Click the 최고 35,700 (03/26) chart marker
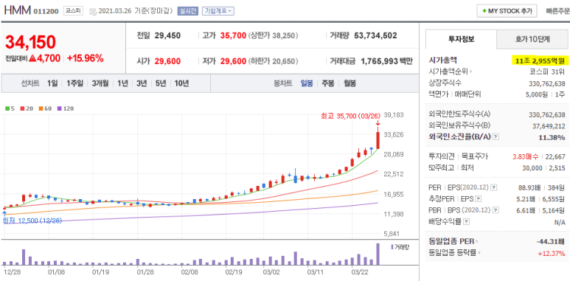Image resolution: width=570 pixels, height=281 pixels. tap(350, 116)
